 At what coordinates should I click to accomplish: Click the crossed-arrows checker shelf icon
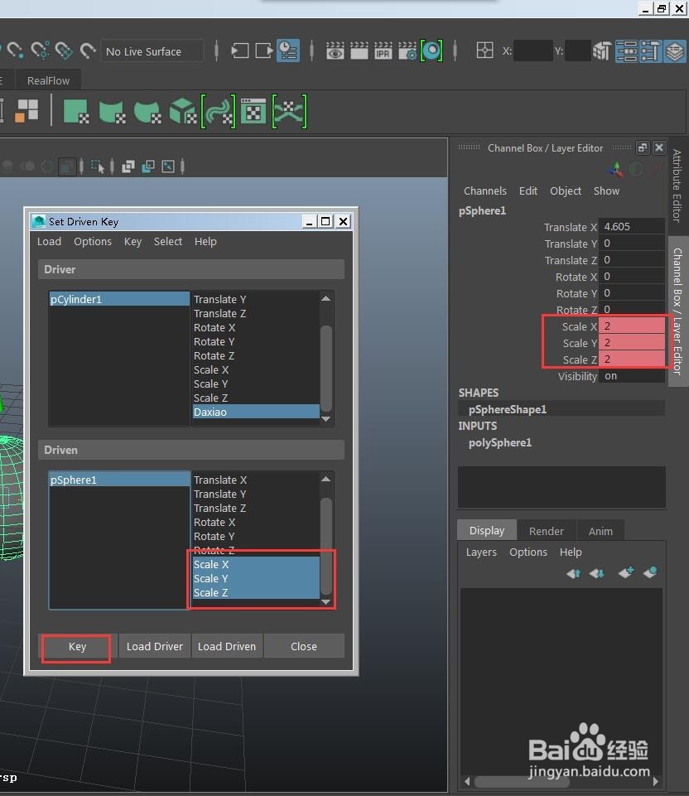point(289,111)
